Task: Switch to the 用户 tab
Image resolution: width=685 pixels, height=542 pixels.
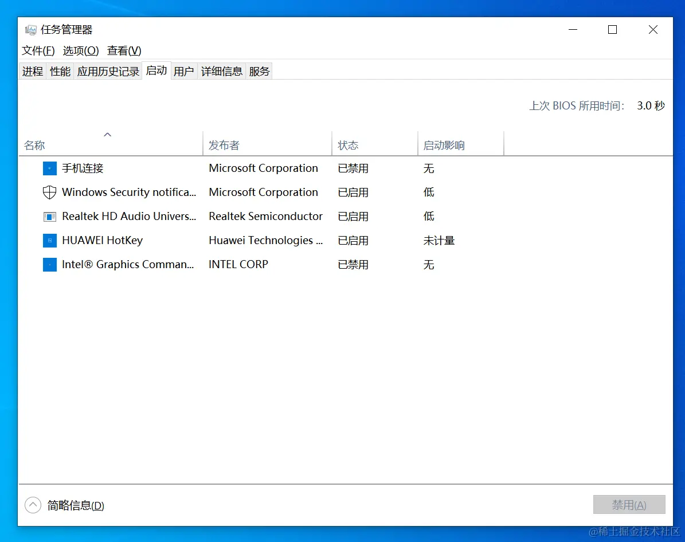Action: pyautogui.click(x=184, y=71)
